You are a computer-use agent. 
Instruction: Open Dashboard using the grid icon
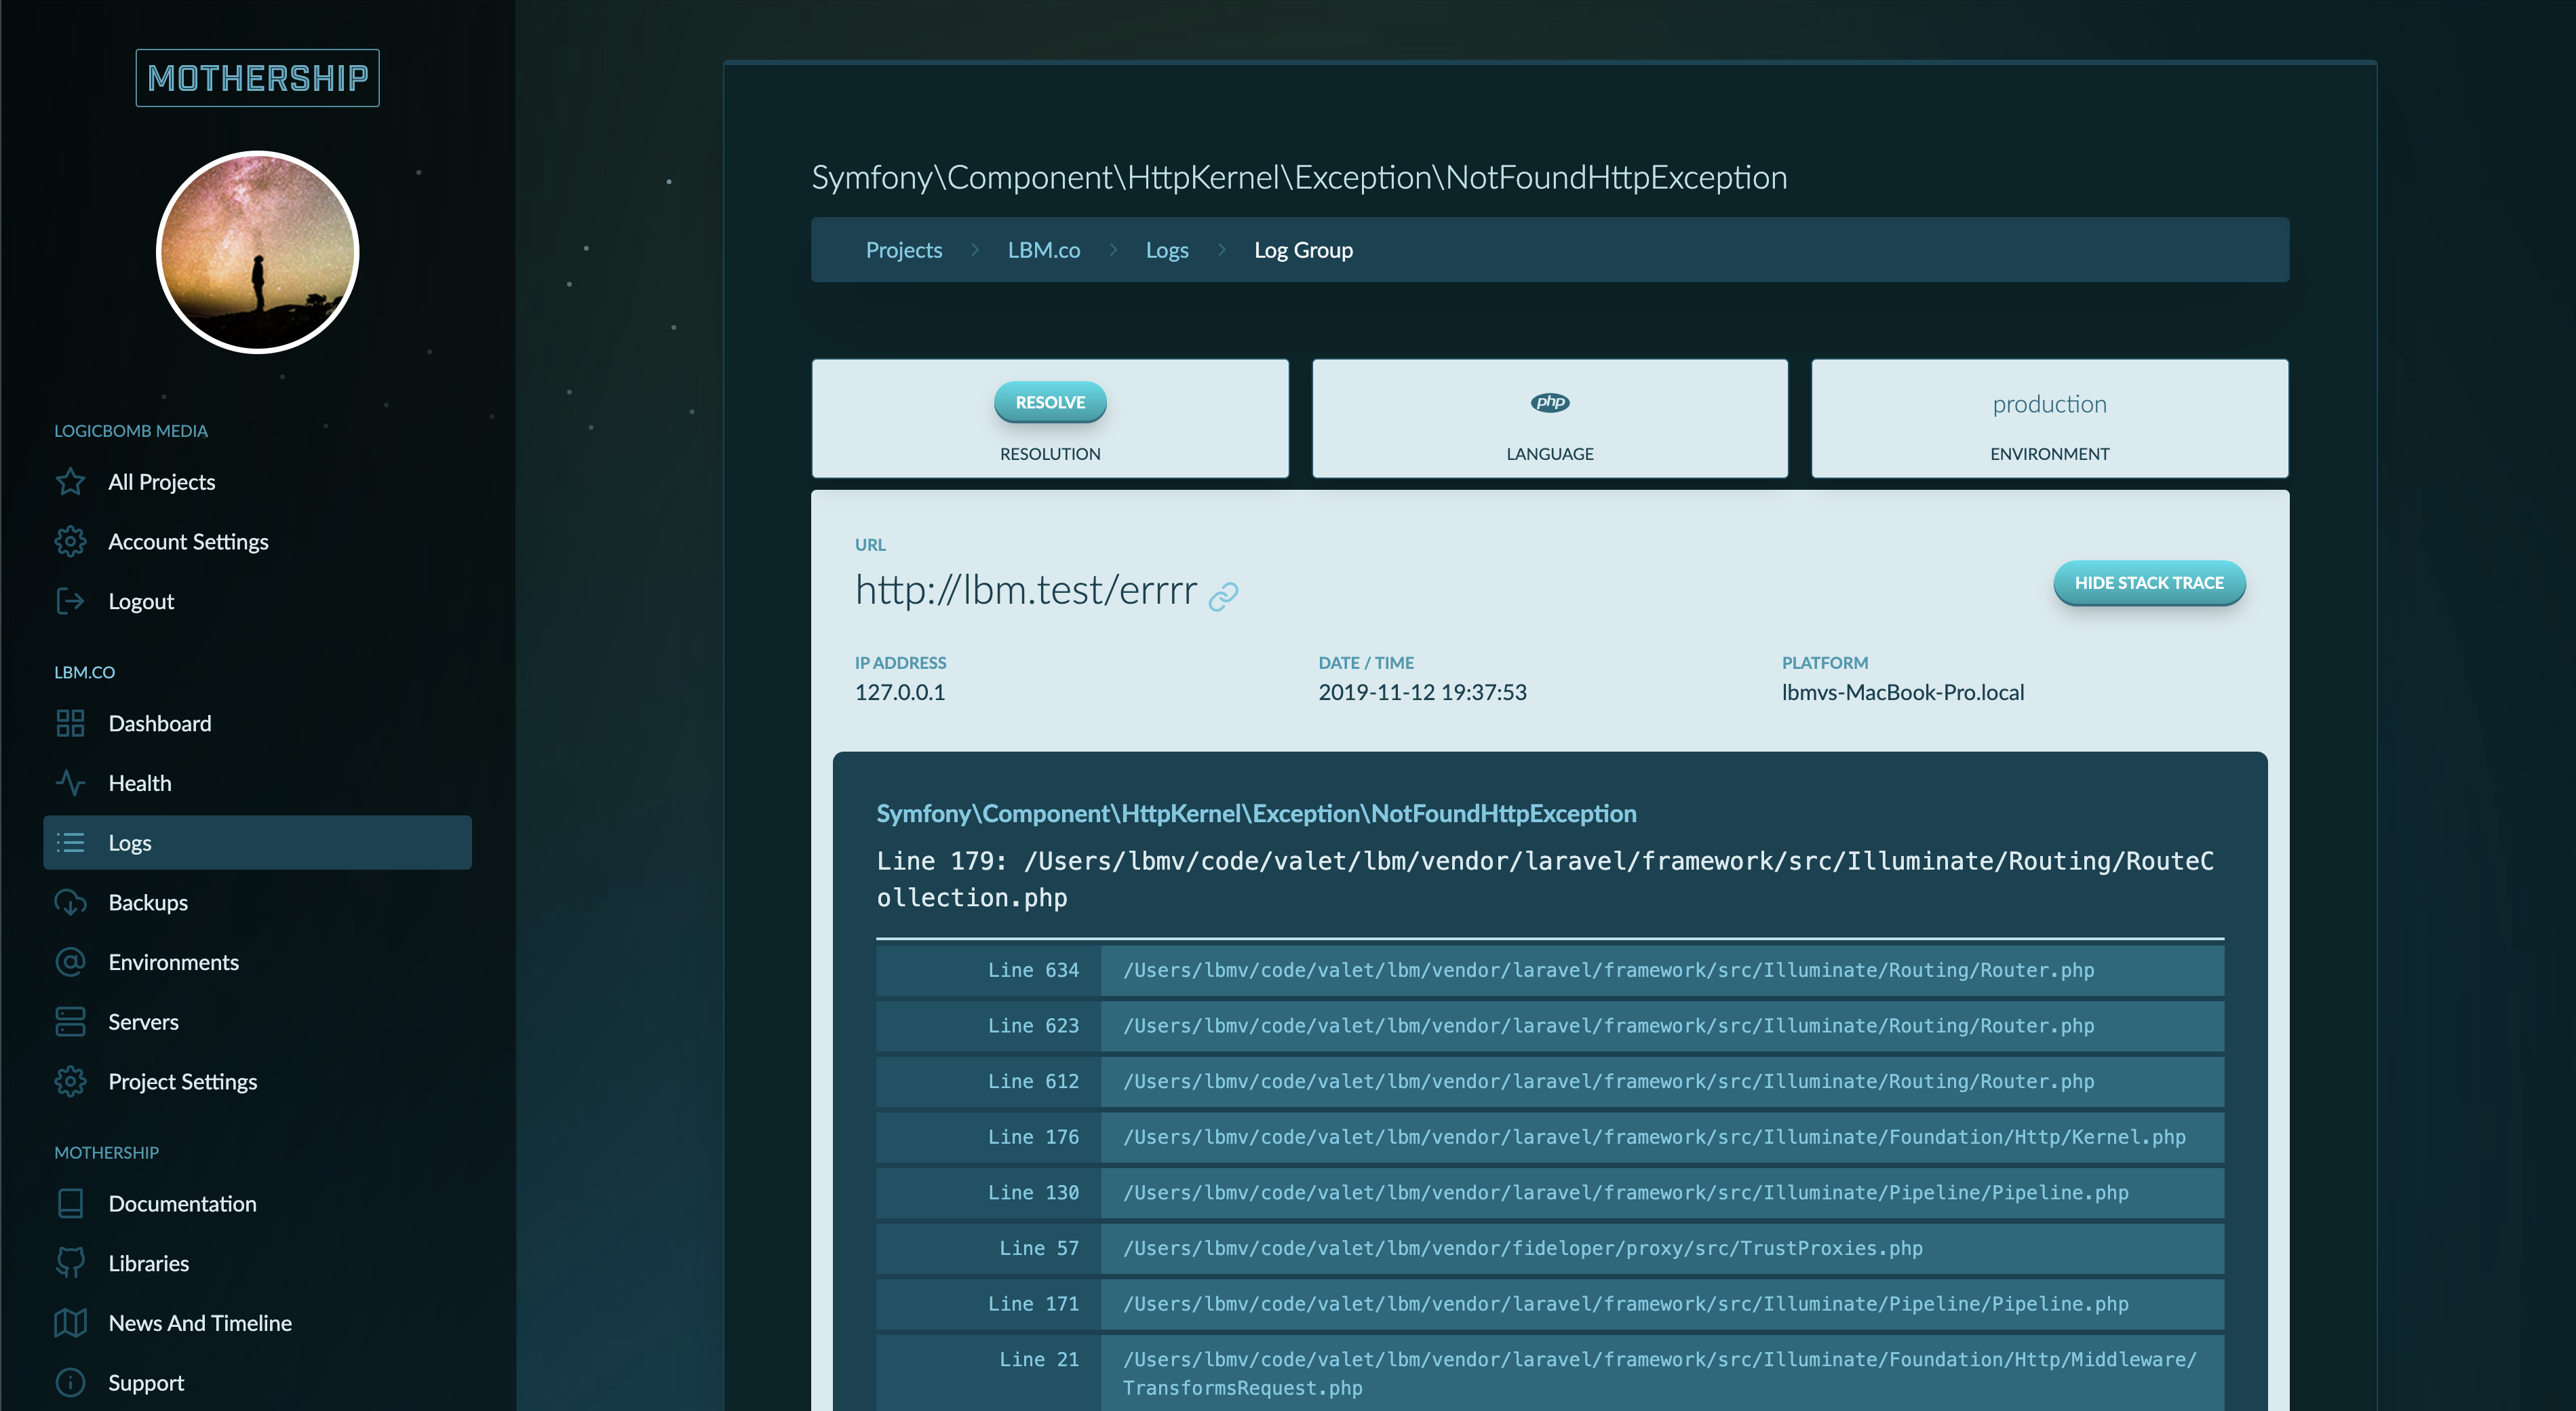[70, 723]
